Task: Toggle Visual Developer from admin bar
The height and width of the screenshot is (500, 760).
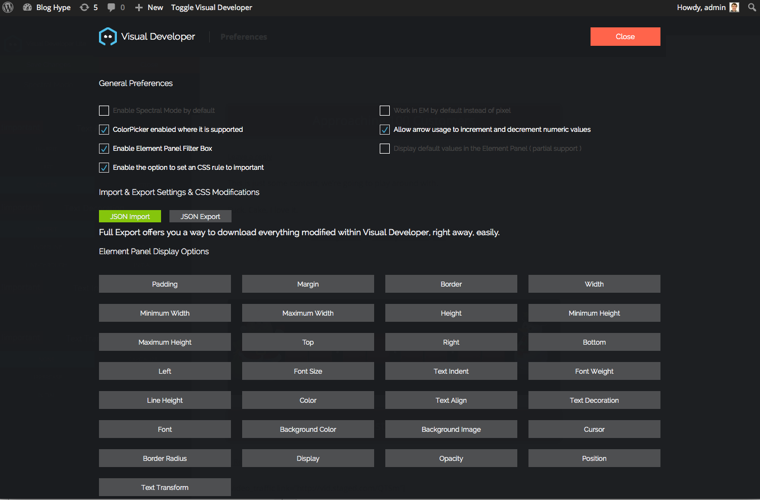Action: click(x=211, y=7)
